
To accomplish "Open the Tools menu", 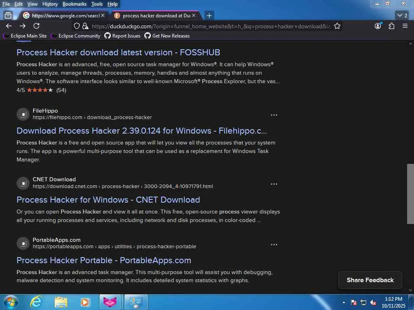I will click(97, 4).
